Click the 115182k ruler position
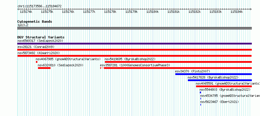 click(x=195, y=12)
